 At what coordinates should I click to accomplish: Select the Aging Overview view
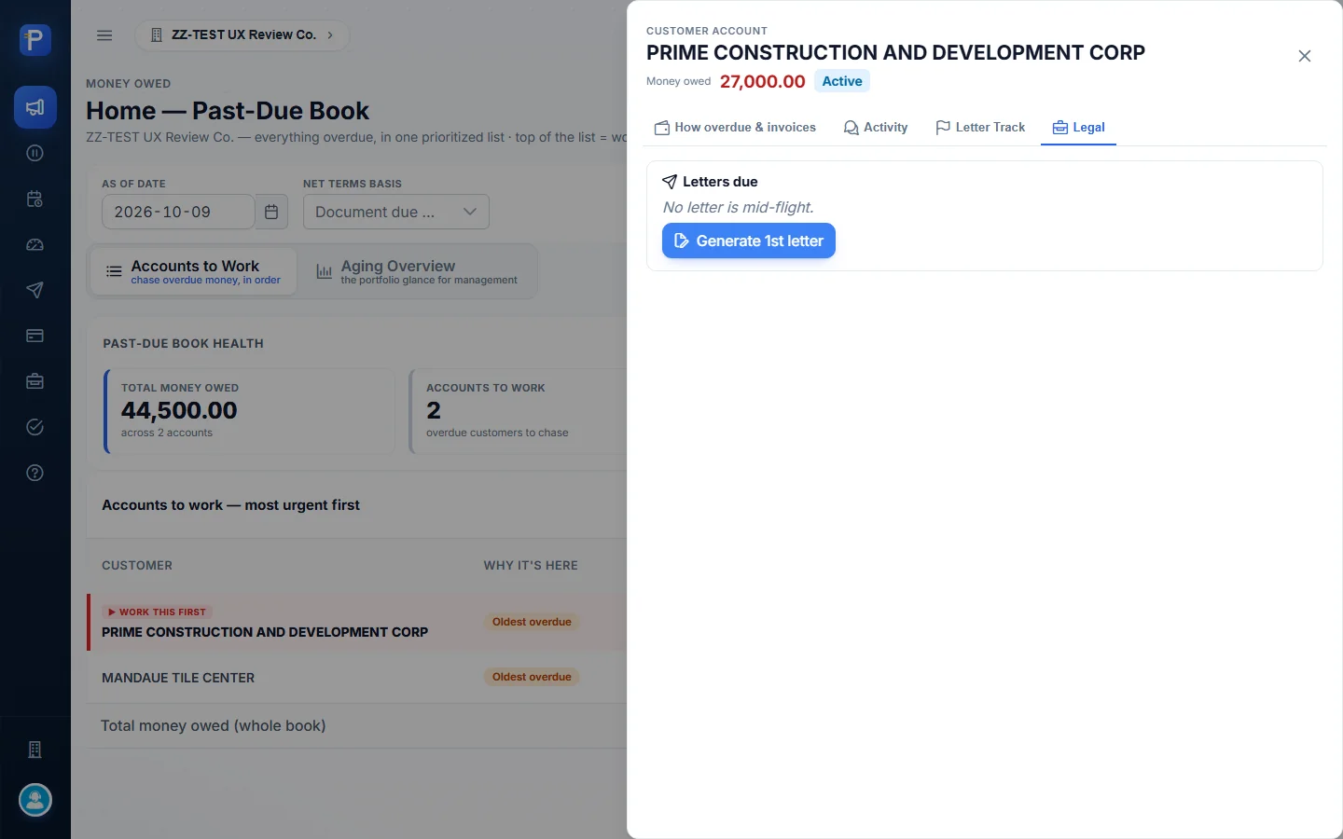point(417,271)
